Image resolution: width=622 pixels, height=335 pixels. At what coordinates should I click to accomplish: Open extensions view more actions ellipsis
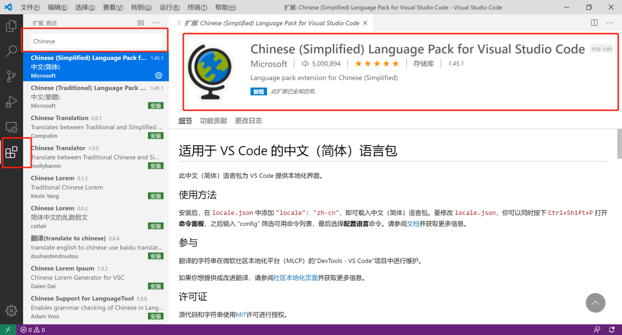(x=156, y=23)
